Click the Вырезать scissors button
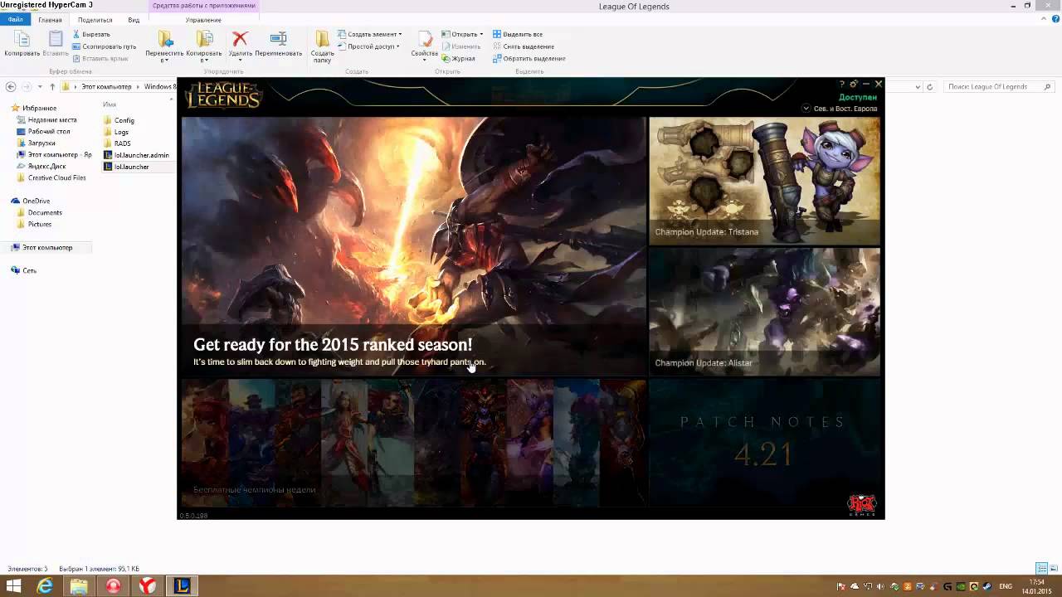Image resolution: width=1062 pixels, height=597 pixels. tap(91, 34)
